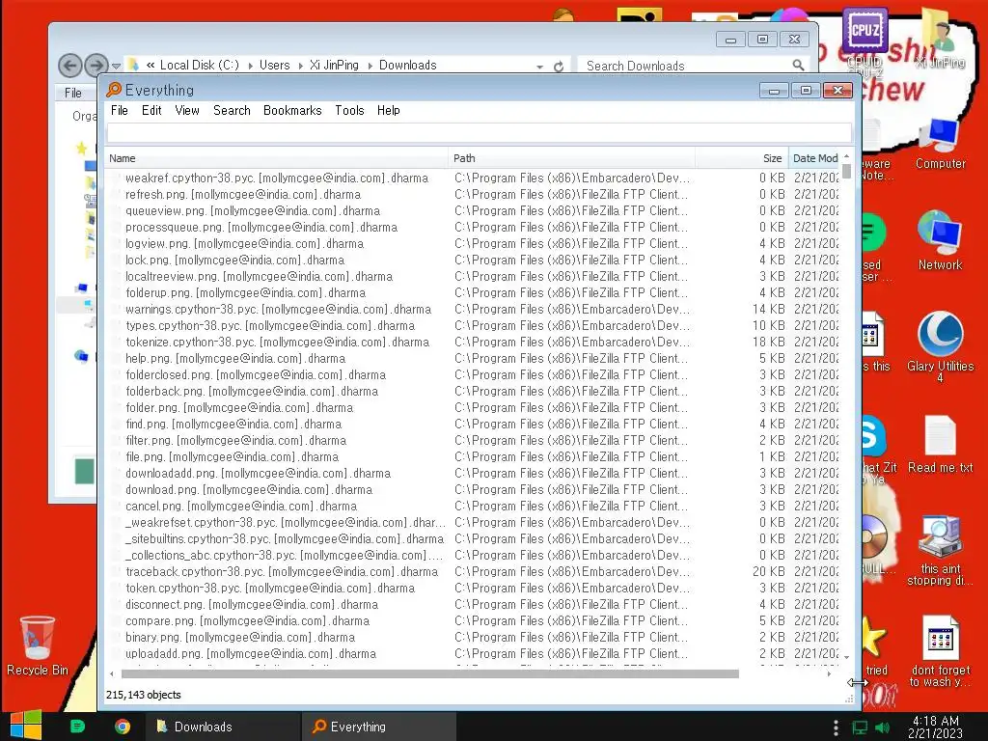Sort results by Size column header

[x=742, y=158]
